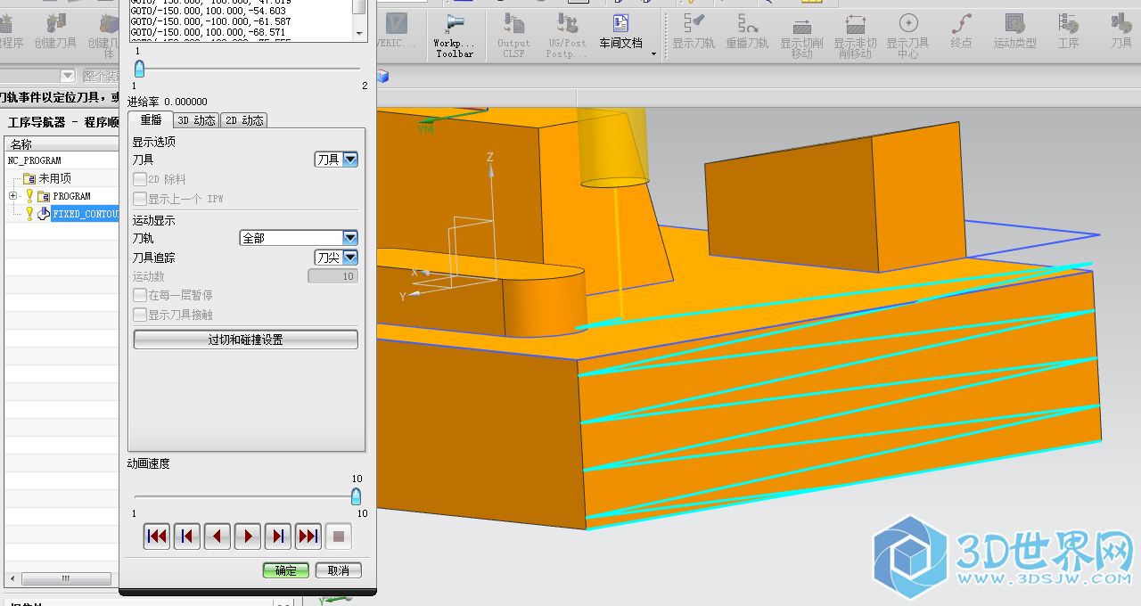
Task: Click the cube view icon beside the dialog
Action: click(383, 77)
